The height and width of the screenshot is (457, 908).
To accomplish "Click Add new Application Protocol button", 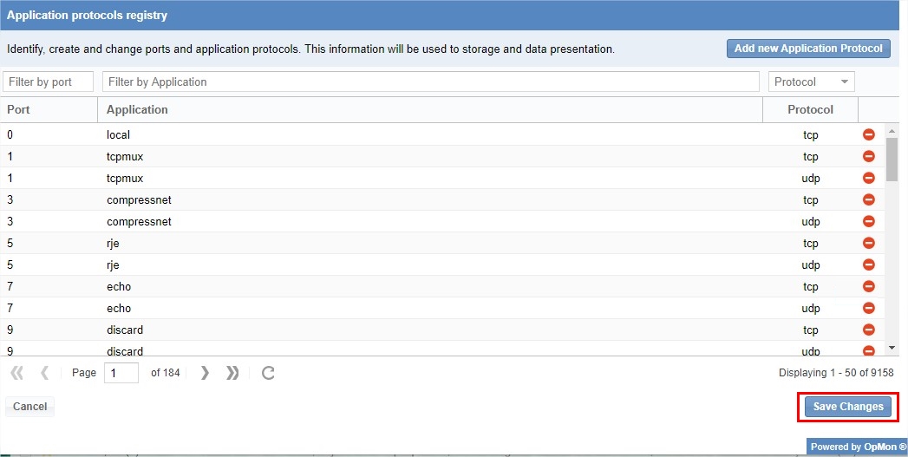I will (x=808, y=49).
